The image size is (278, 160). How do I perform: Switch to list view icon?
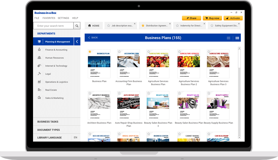pyautogui.click(x=229, y=38)
